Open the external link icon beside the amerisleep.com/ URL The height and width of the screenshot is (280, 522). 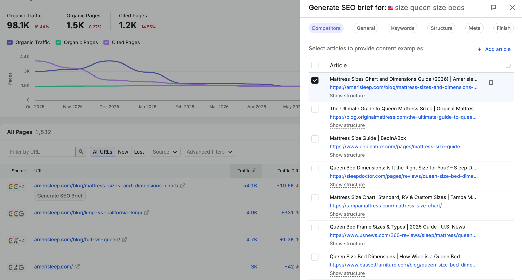pyautogui.click(x=77, y=267)
